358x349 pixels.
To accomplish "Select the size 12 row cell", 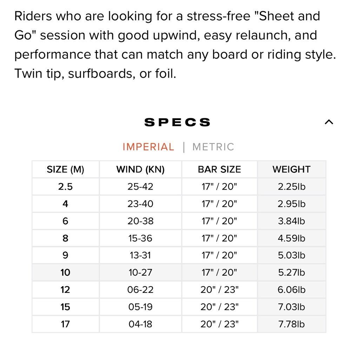I will click(x=66, y=290).
